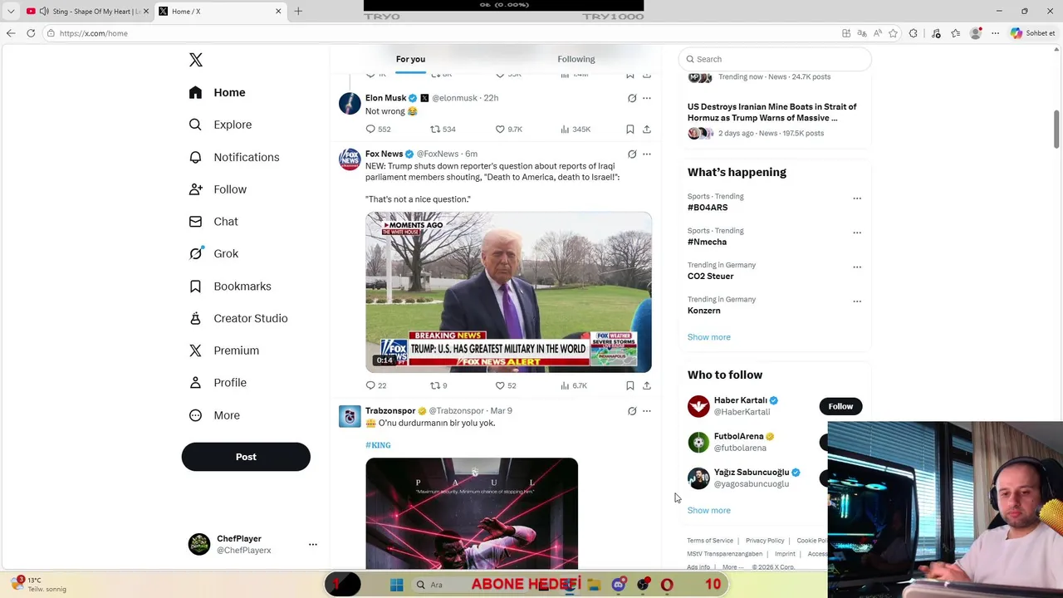Open more options for #Nmecha trend
The width and height of the screenshot is (1063, 598).
[x=857, y=233]
